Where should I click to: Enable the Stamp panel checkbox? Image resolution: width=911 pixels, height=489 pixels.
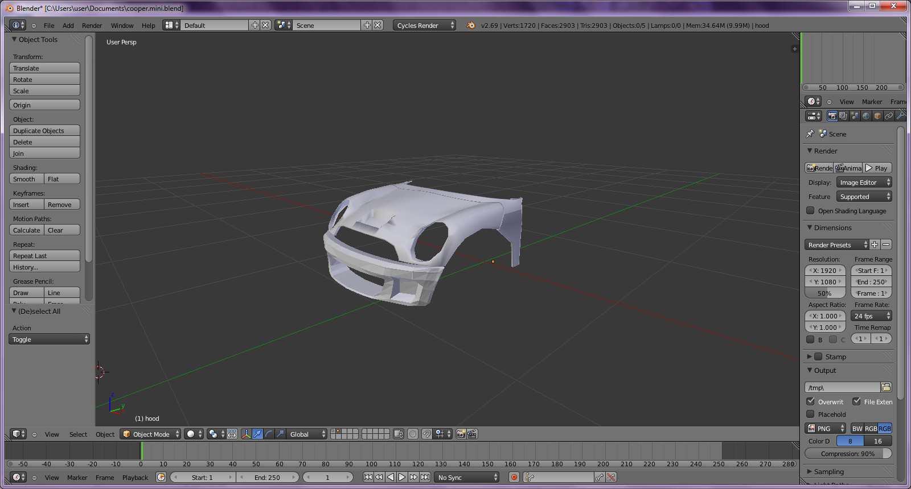[x=818, y=357]
